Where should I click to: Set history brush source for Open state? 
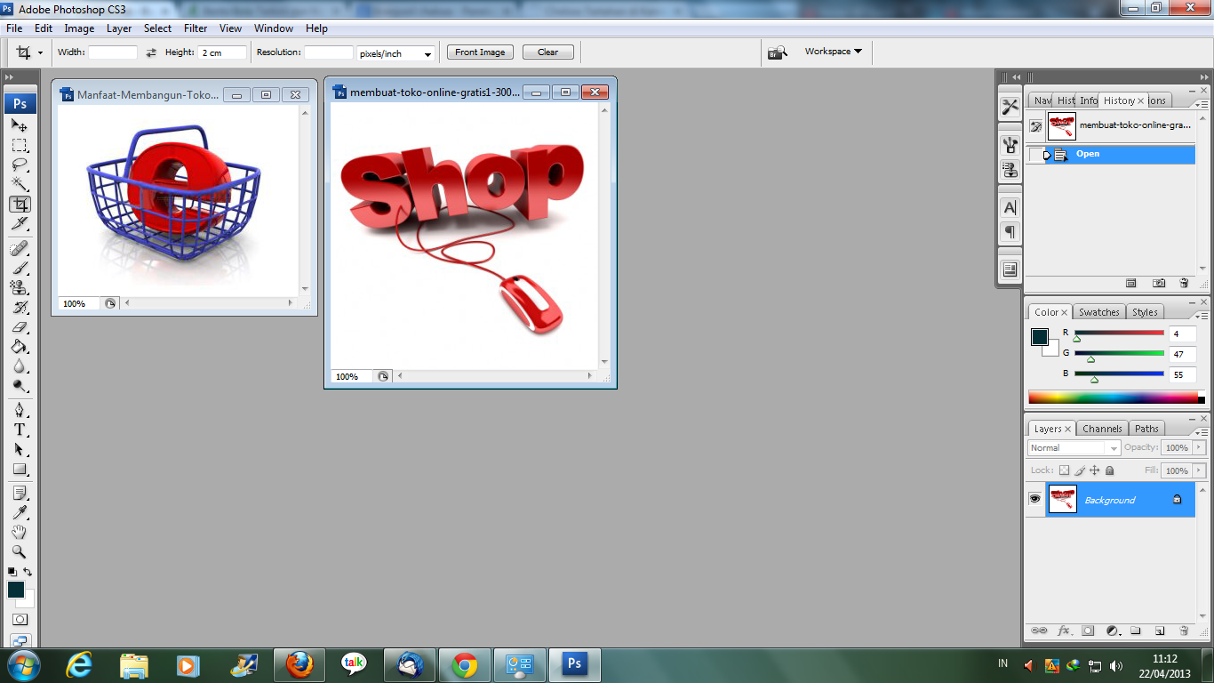1035,155
